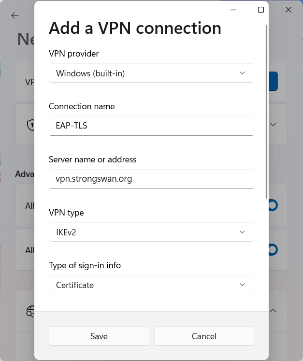This screenshot has height=361, width=303.
Task: Click the Add a VPN connection heading
Action: (135, 28)
